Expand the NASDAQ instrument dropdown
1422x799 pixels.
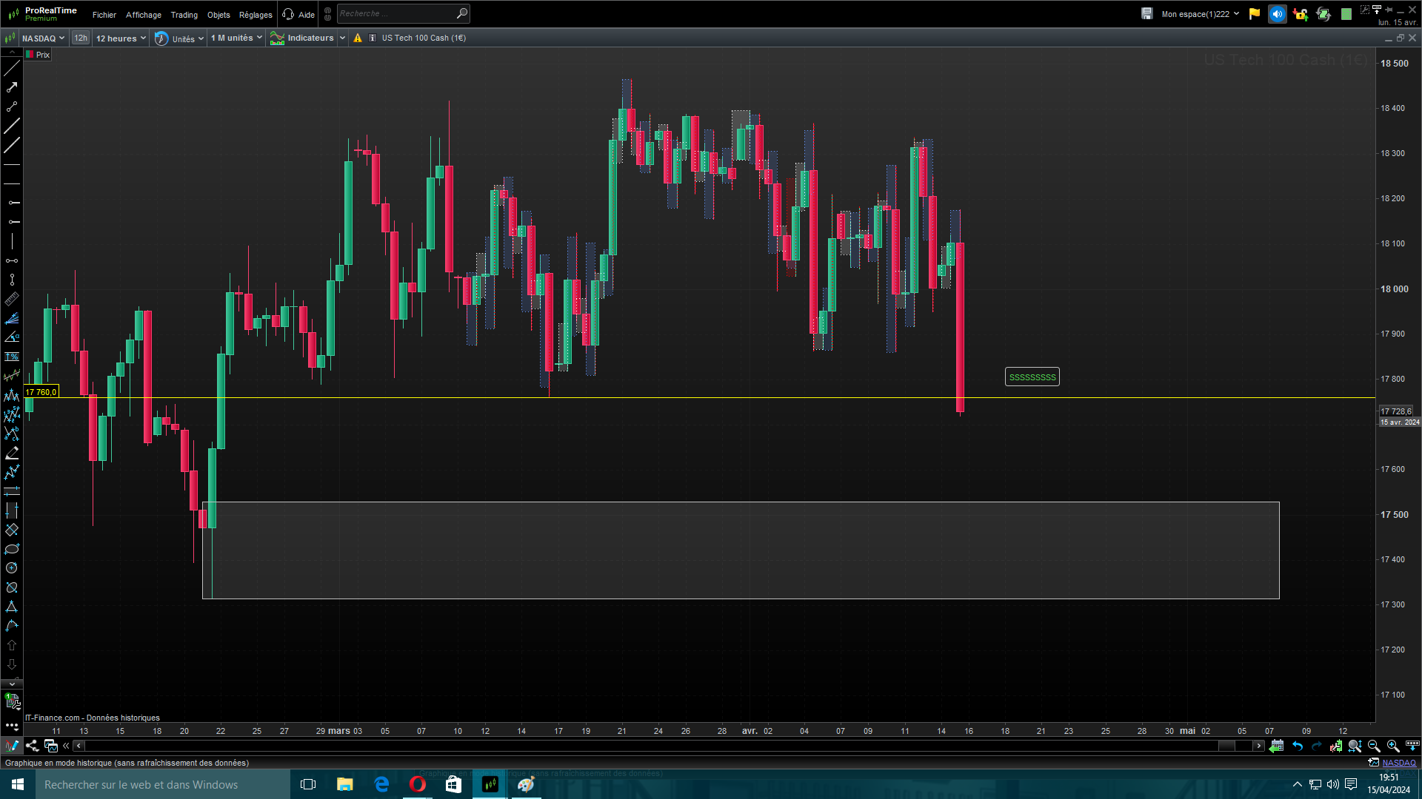(x=43, y=38)
